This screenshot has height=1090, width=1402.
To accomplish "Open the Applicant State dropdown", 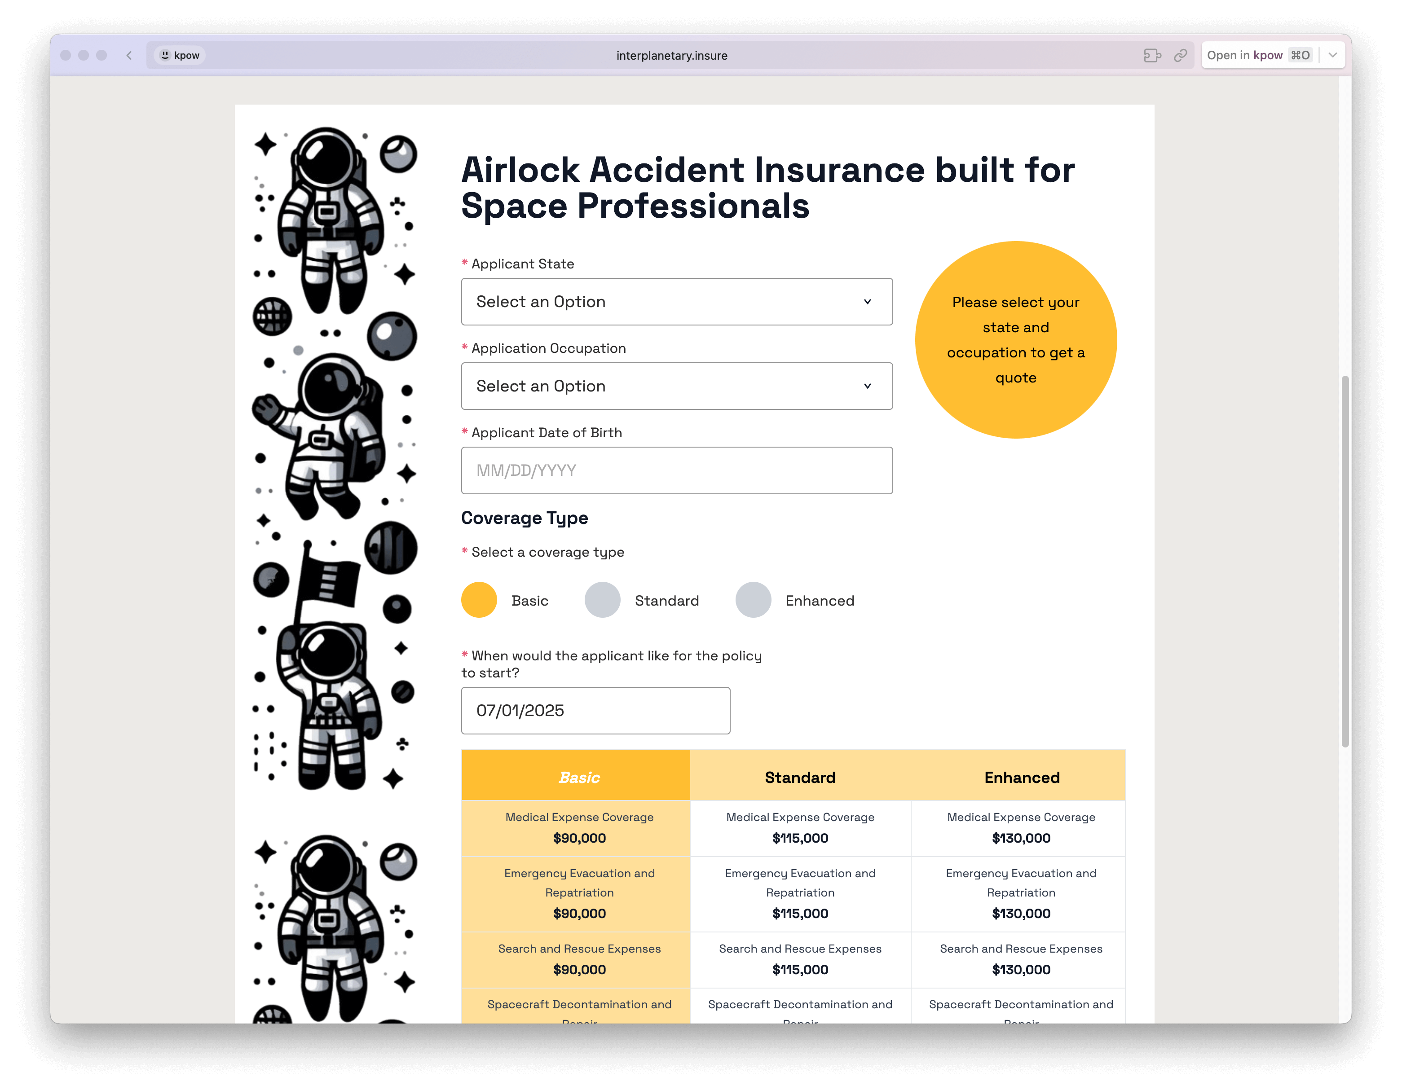I will pos(677,302).
